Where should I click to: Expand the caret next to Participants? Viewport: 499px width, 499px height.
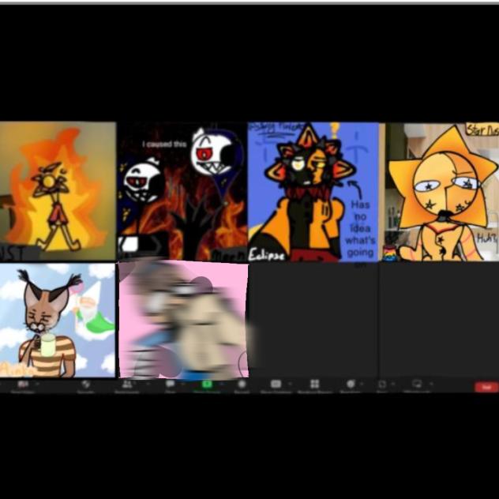tap(148, 384)
